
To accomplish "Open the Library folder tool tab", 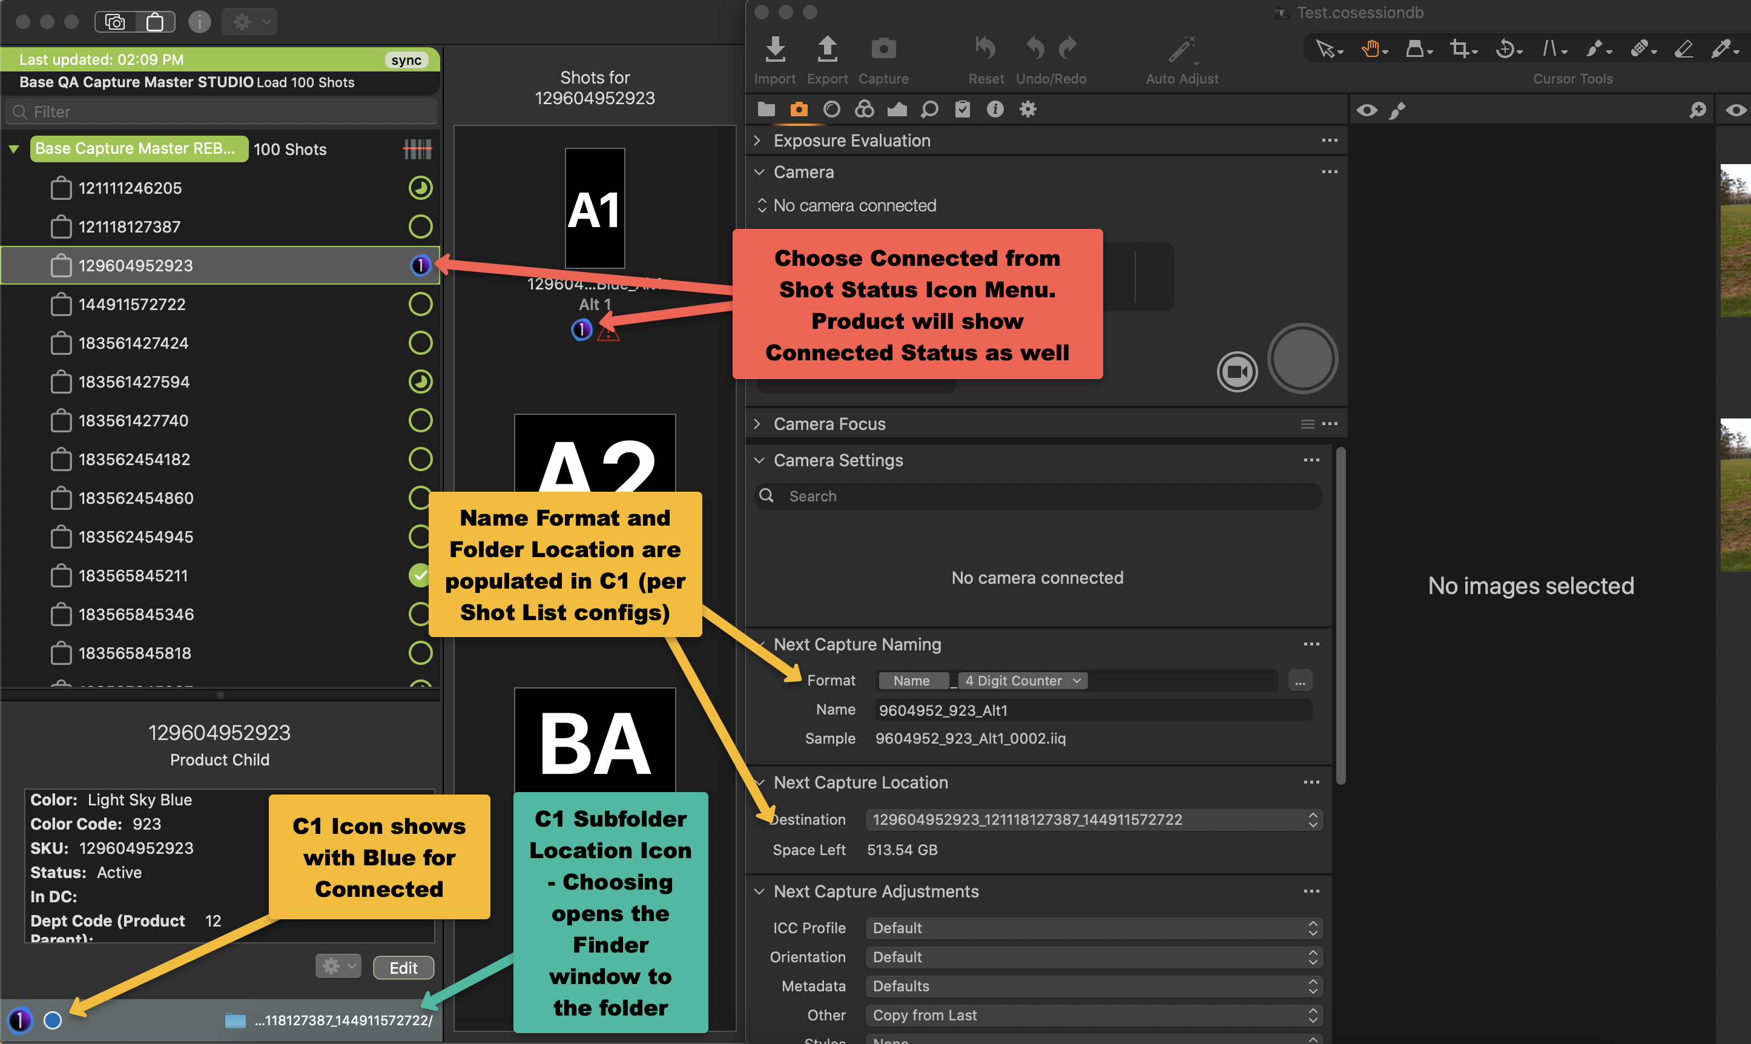I will point(766,109).
